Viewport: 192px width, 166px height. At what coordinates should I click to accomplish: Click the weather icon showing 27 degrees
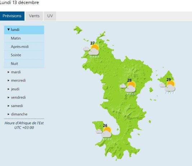point(91,51)
